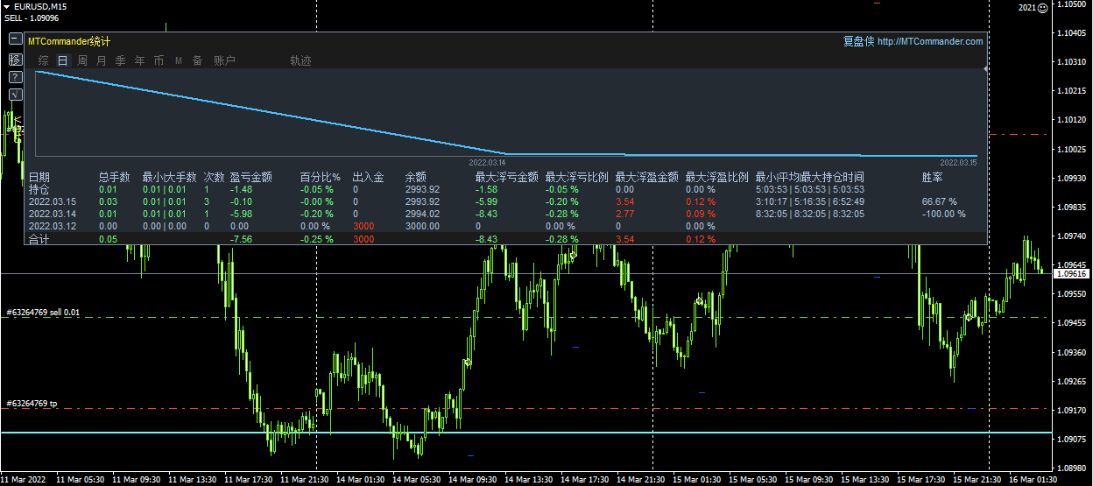Click the #63264769 sell 0.01 order line label

(42, 312)
